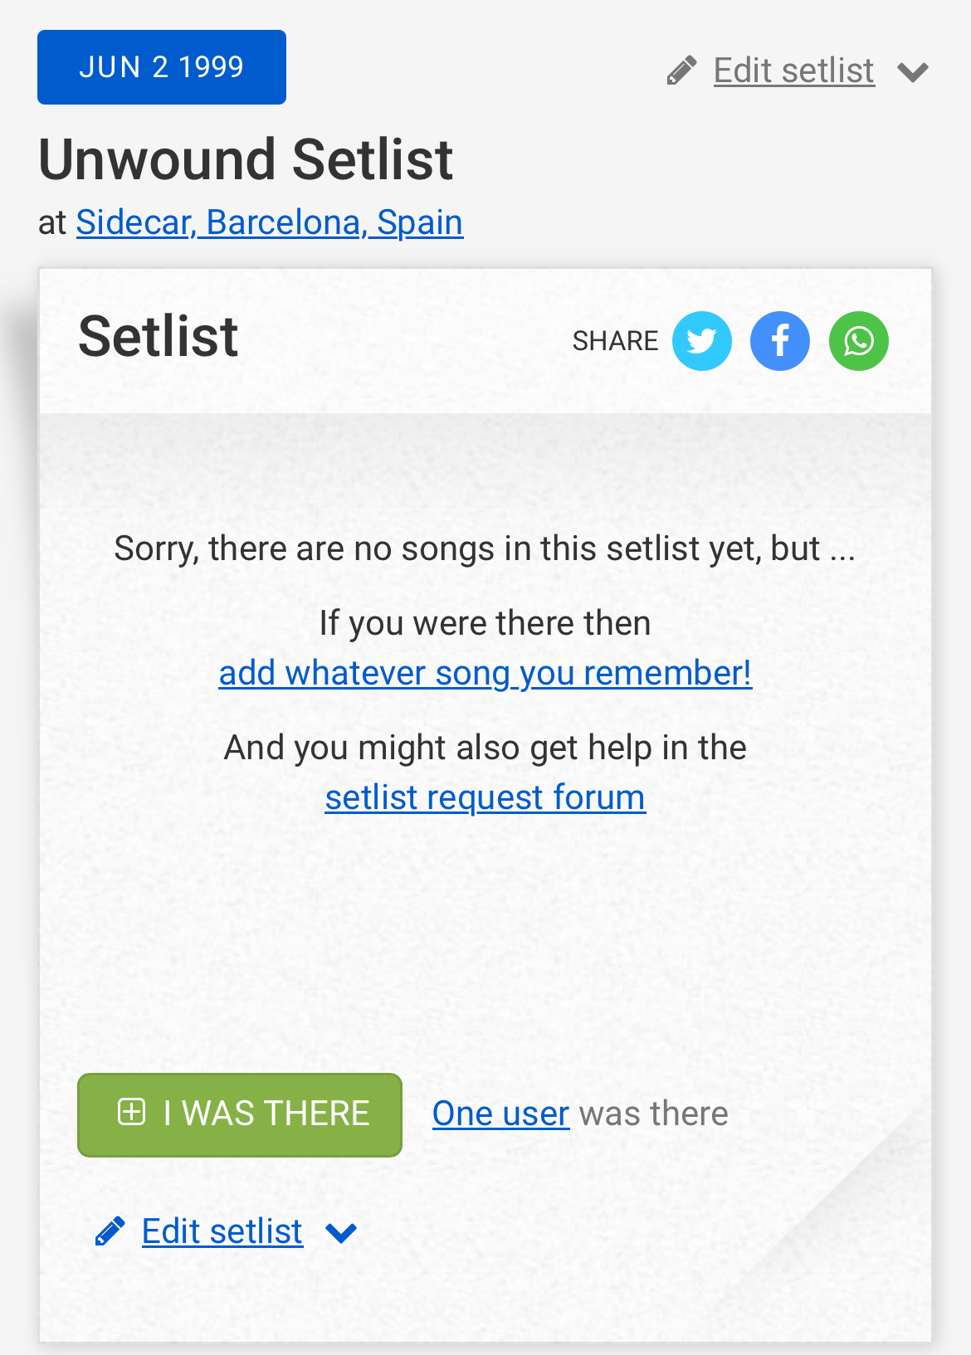The width and height of the screenshot is (971, 1355).
Task: Expand the gray chevron next to top Edit setlist
Action: click(913, 72)
